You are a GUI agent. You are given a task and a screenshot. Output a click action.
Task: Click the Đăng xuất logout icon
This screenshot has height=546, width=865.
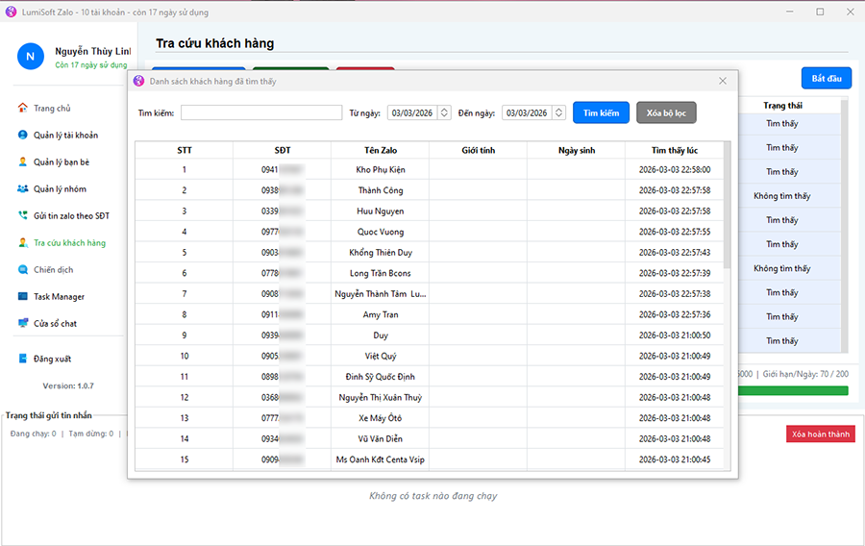[x=23, y=359]
